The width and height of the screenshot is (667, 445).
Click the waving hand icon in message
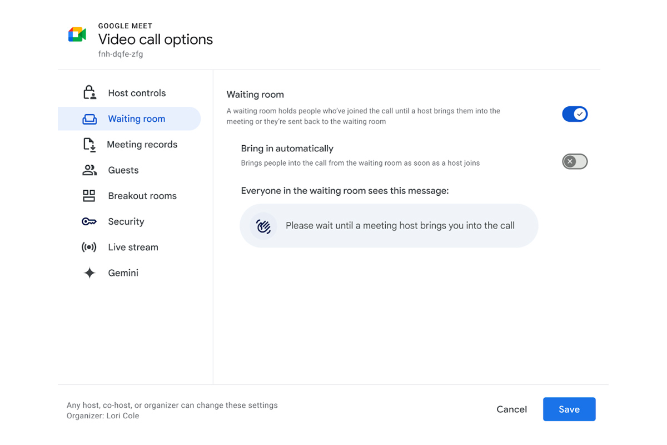(x=263, y=226)
